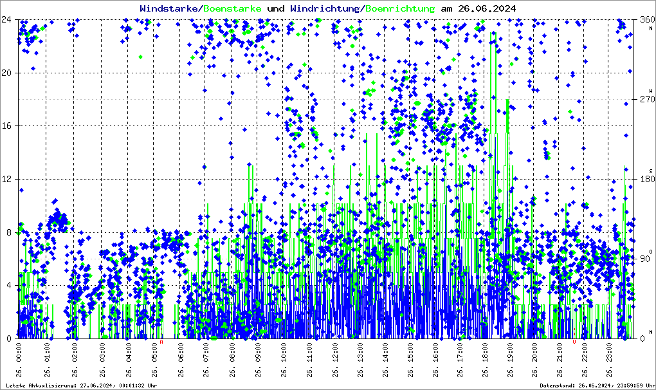
Task: Select the '26. 08:00' time axis label
Action: click(x=232, y=360)
